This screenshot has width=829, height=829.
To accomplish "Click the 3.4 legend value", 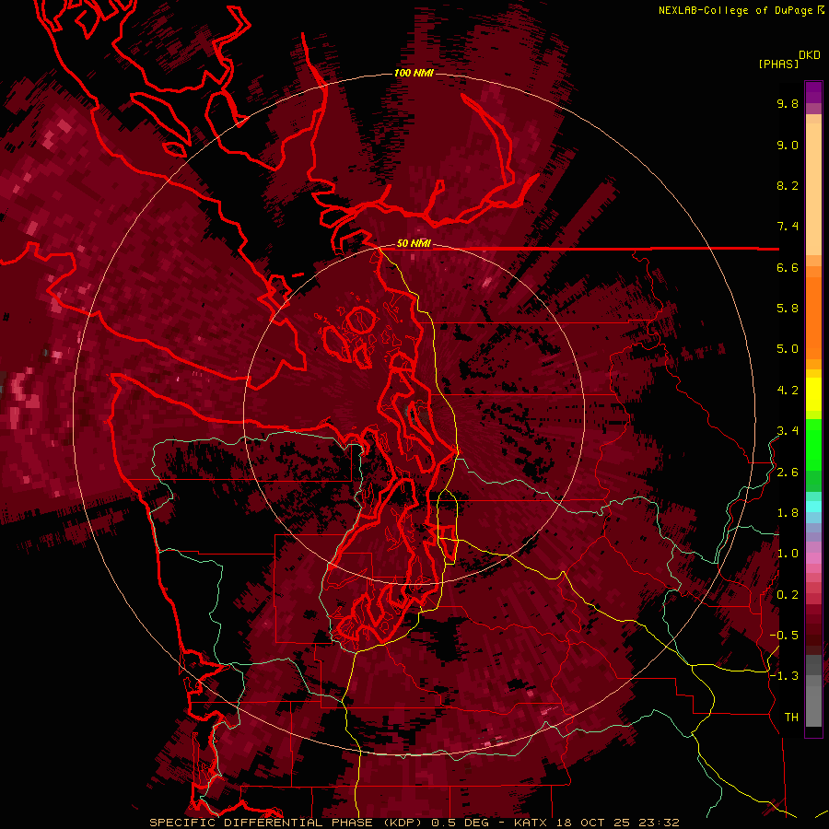I will [x=788, y=431].
